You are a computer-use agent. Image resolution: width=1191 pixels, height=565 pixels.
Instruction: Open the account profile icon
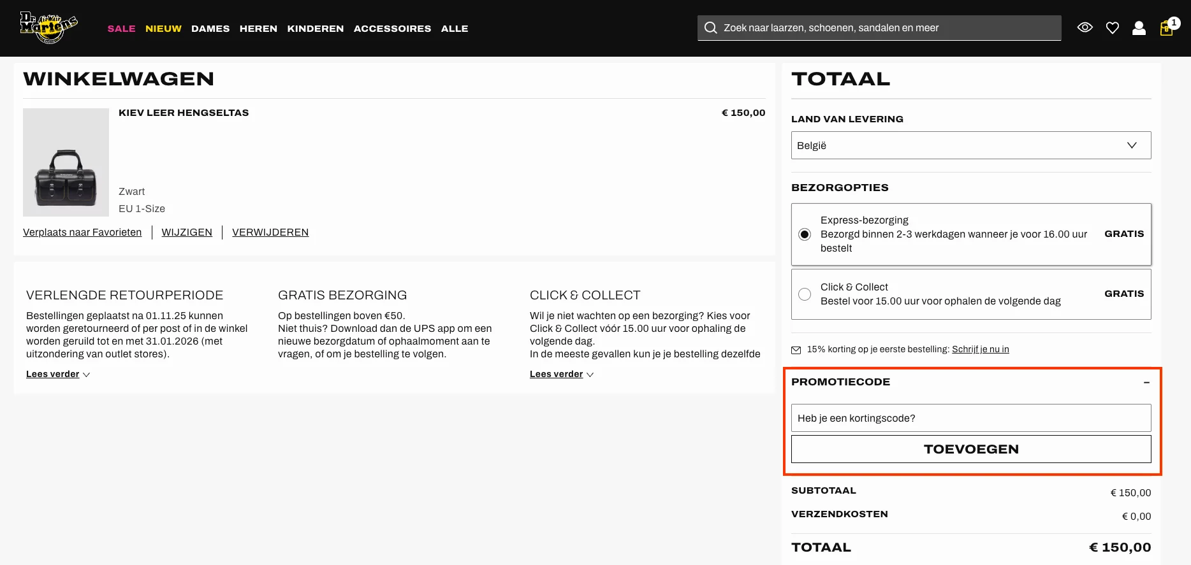(1139, 27)
